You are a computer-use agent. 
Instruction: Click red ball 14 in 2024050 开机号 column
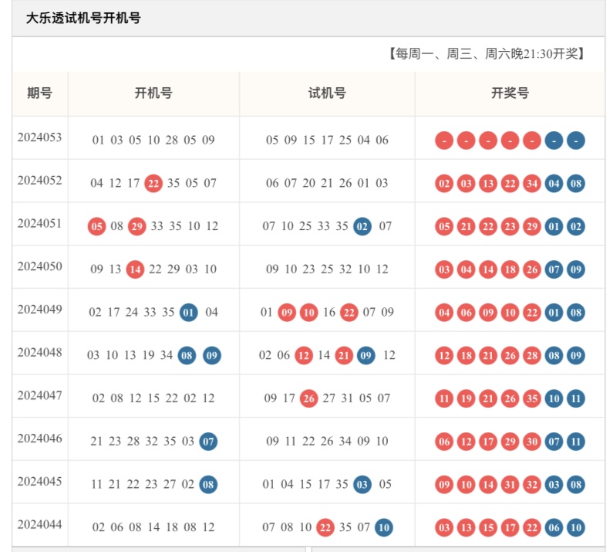point(135,269)
